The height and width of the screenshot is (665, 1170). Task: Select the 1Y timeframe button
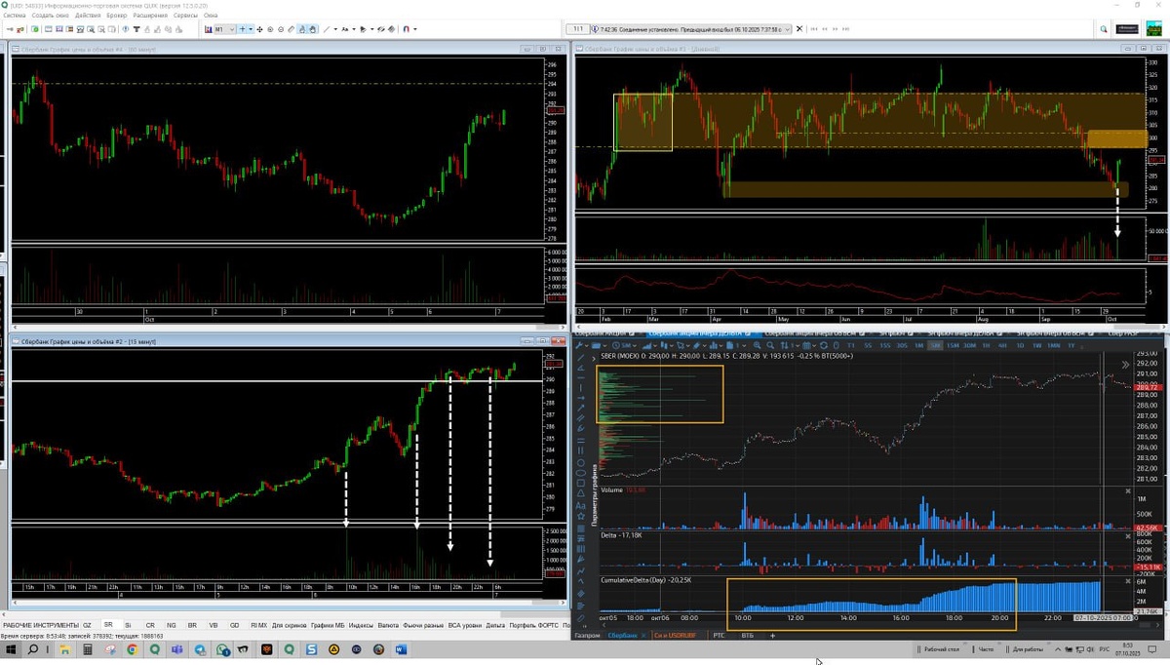click(1072, 345)
